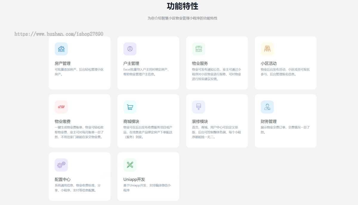Screen dimensions: 358x205
Task: Click the paint brush icon for 装修模块
Action: (x=199, y=107)
